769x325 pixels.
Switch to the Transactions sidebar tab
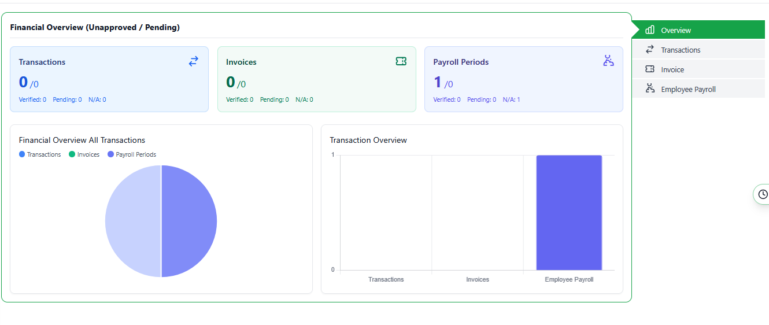[698, 50]
